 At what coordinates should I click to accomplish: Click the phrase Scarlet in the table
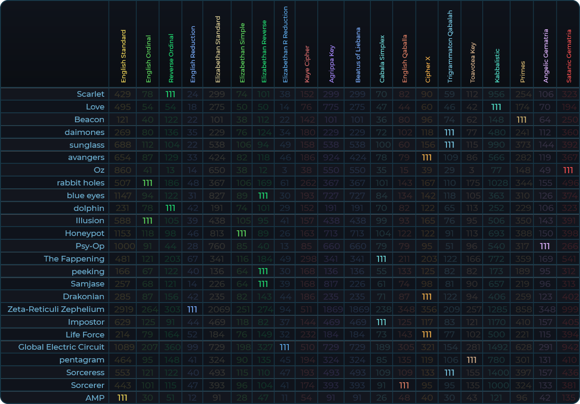[x=91, y=94]
